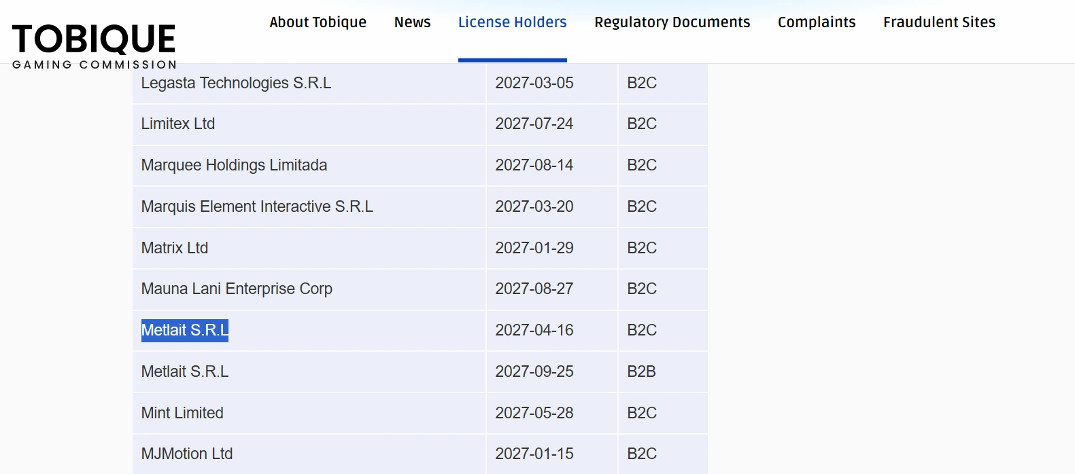Click B2C in the Legasta Technologies row
The height and width of the screenshot is (474, 1075).
pos(642,83)
